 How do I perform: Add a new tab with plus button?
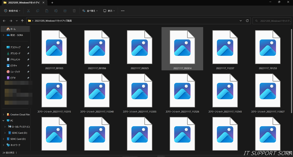(52, 3)
